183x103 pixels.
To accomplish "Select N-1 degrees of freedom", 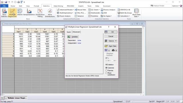I will point(112,61).
